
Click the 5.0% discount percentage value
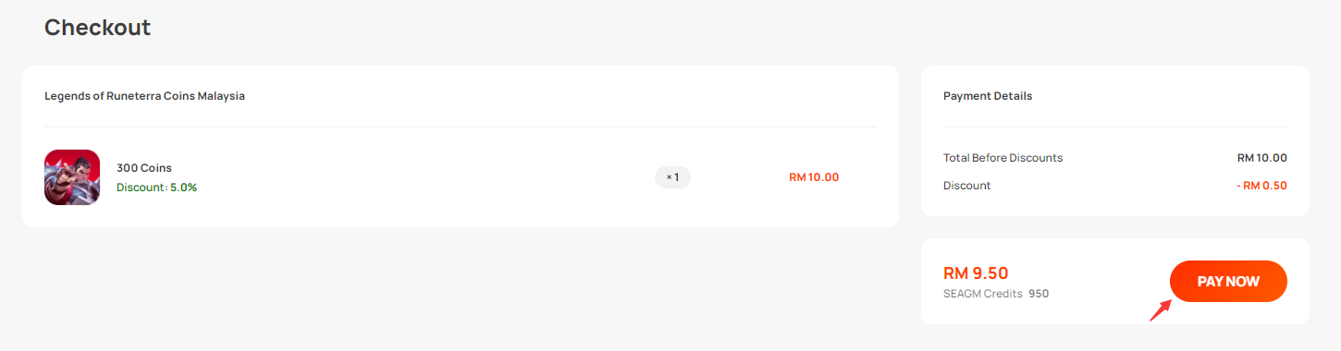183,188
